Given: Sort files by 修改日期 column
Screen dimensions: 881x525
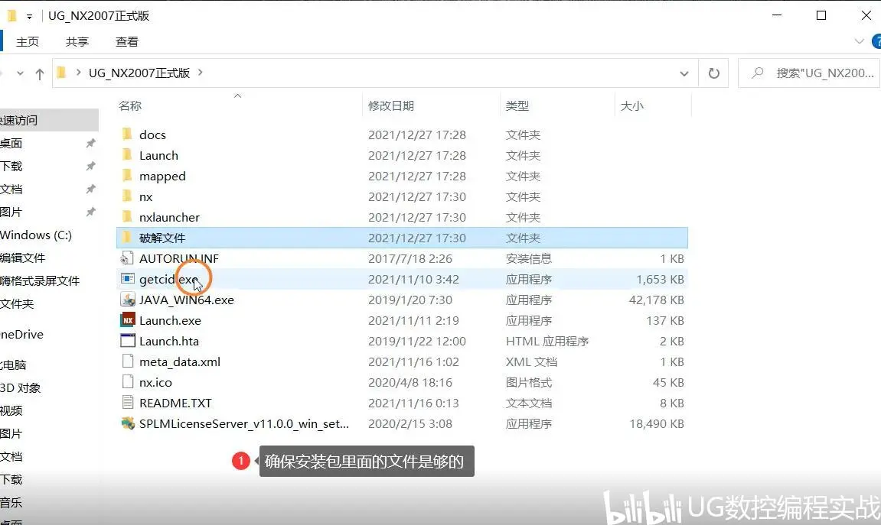Looking at the screenshot, I should 391,105.
